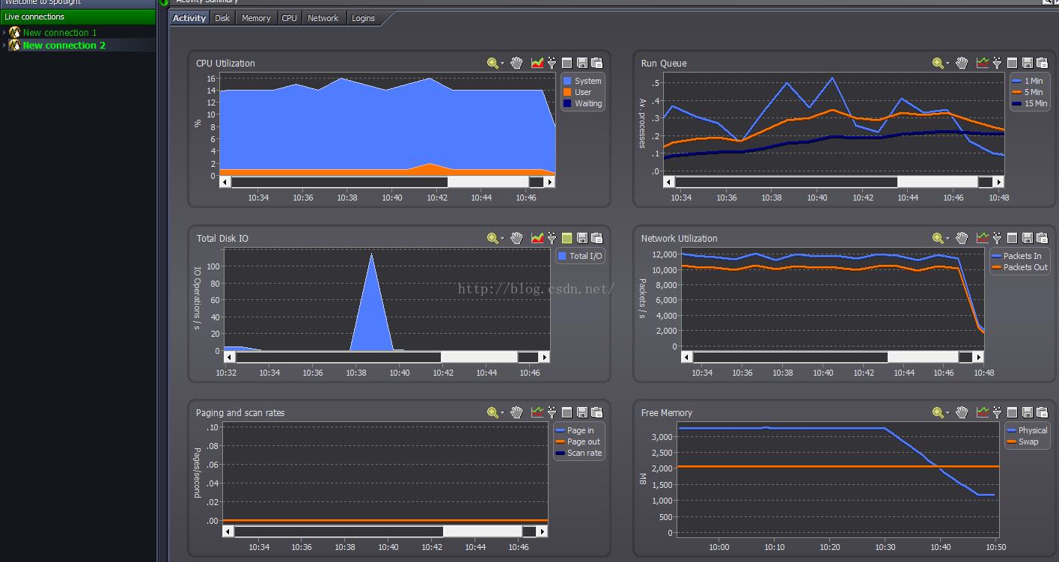The height and width of the screenshot is (562, 1059).
Task: Maximize the CPU Utilization chart panel
Action: click(567, 64)
